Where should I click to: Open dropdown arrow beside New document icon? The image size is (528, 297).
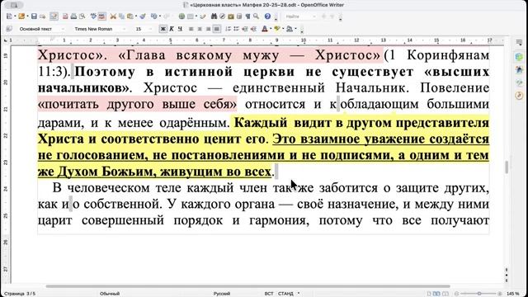point(15,16)
